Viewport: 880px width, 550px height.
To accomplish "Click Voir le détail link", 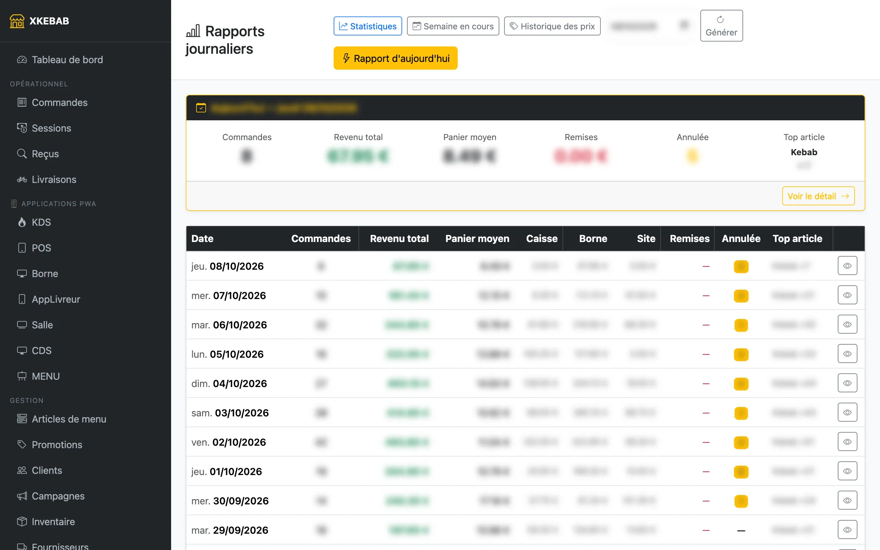I will (818, 196).
